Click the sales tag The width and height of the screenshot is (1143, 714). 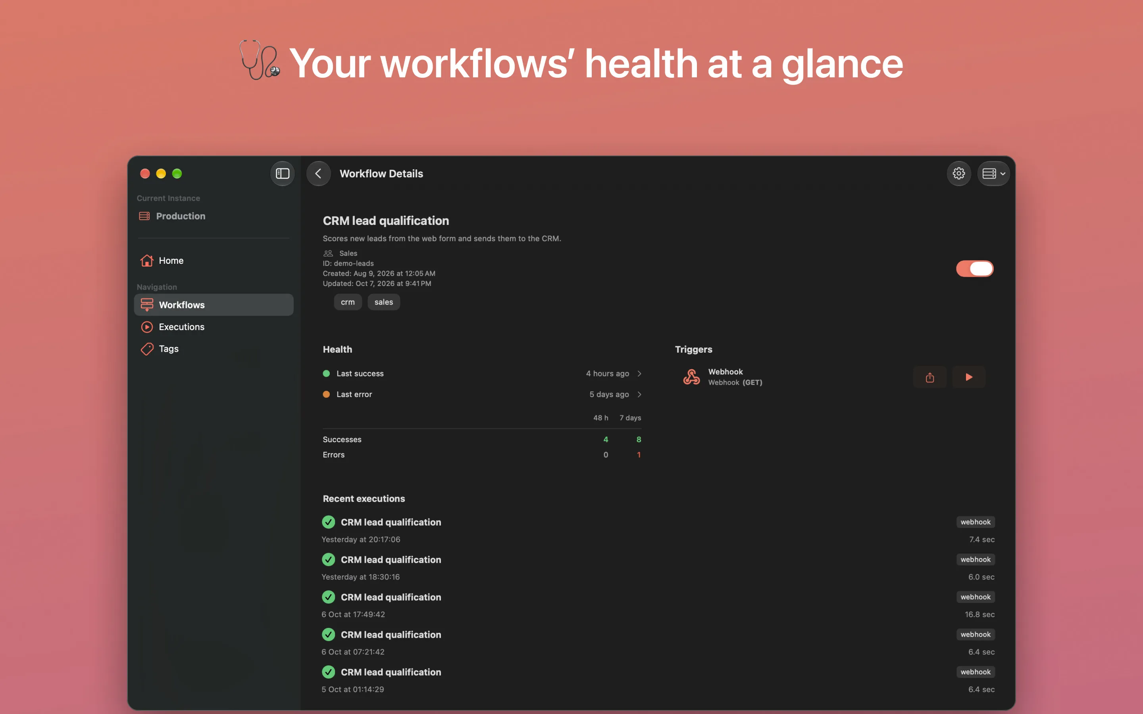pos(383,302)
